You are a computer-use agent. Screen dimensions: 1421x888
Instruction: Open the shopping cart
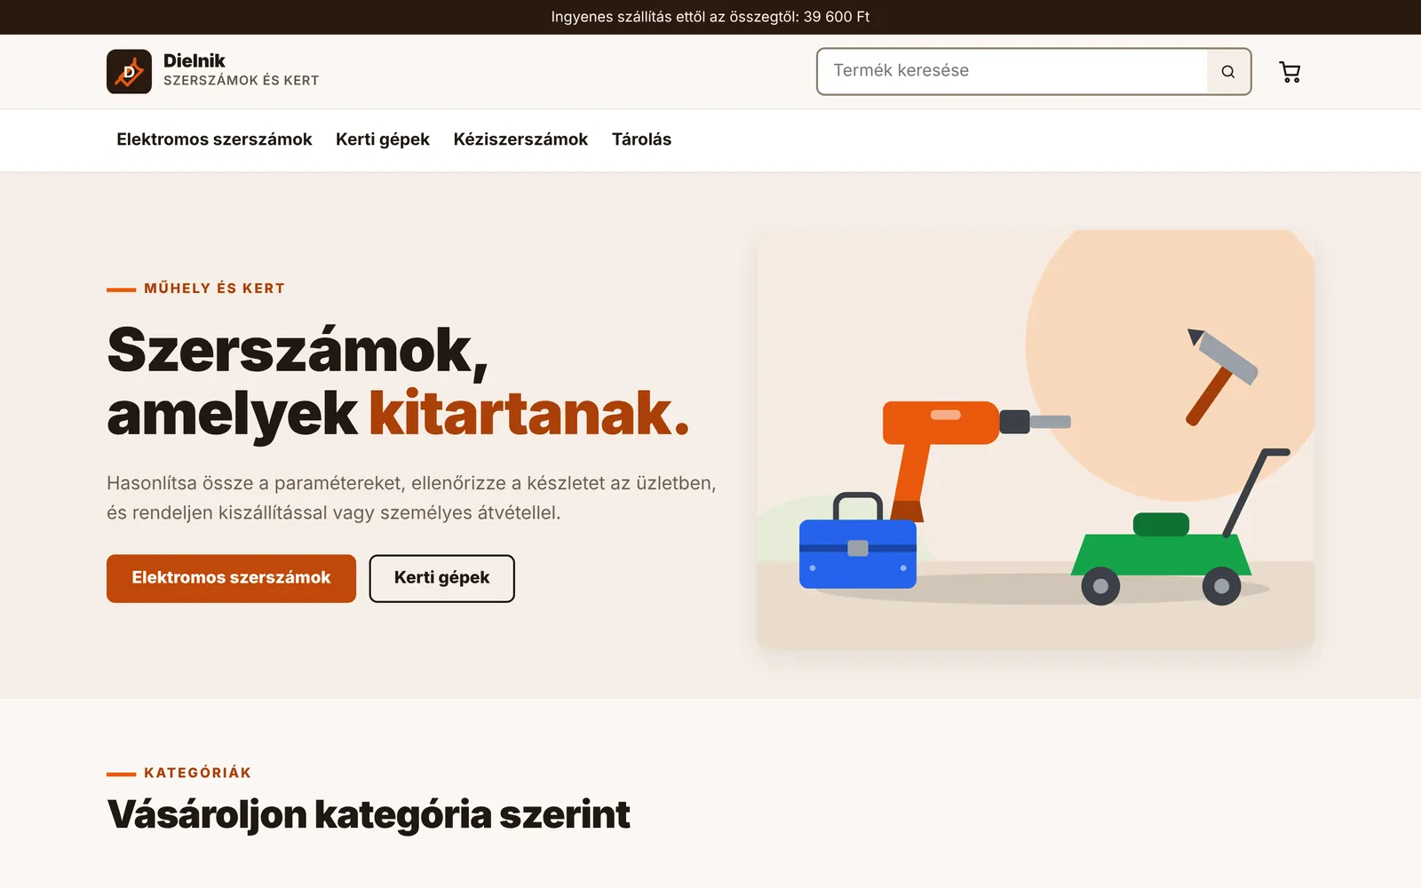tap(1290, 72)
